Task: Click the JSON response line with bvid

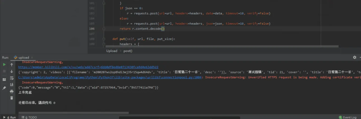Action: (88, 87)
